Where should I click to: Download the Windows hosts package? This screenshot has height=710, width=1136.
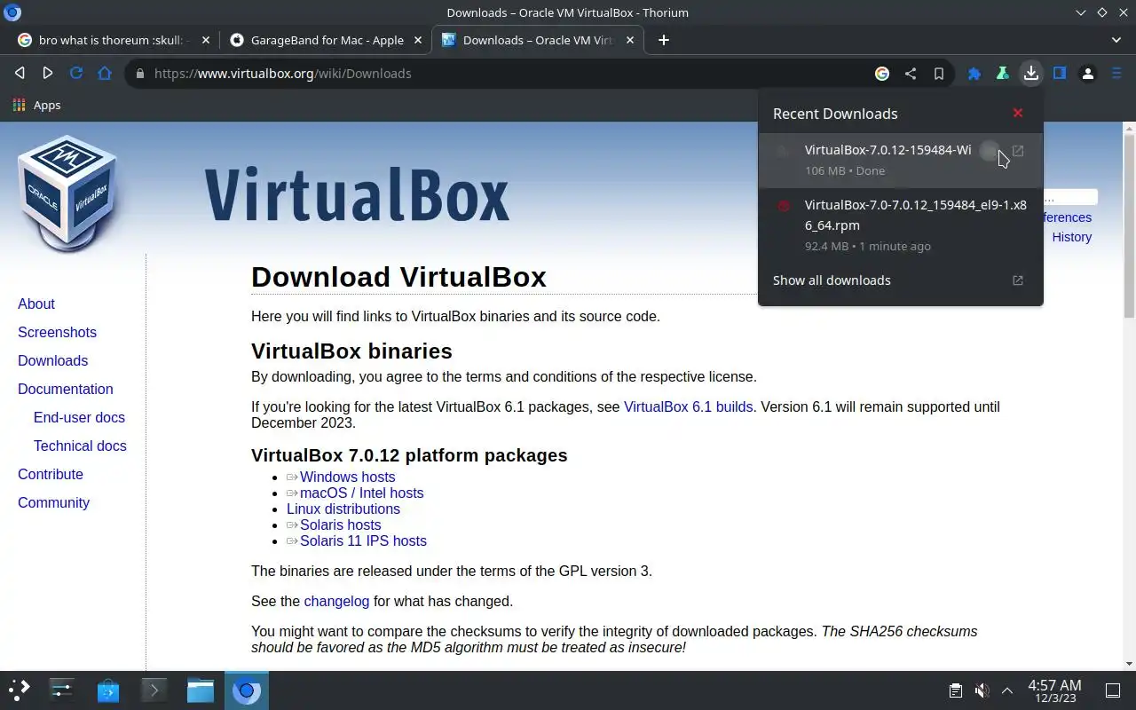click(x=347, y=477)
